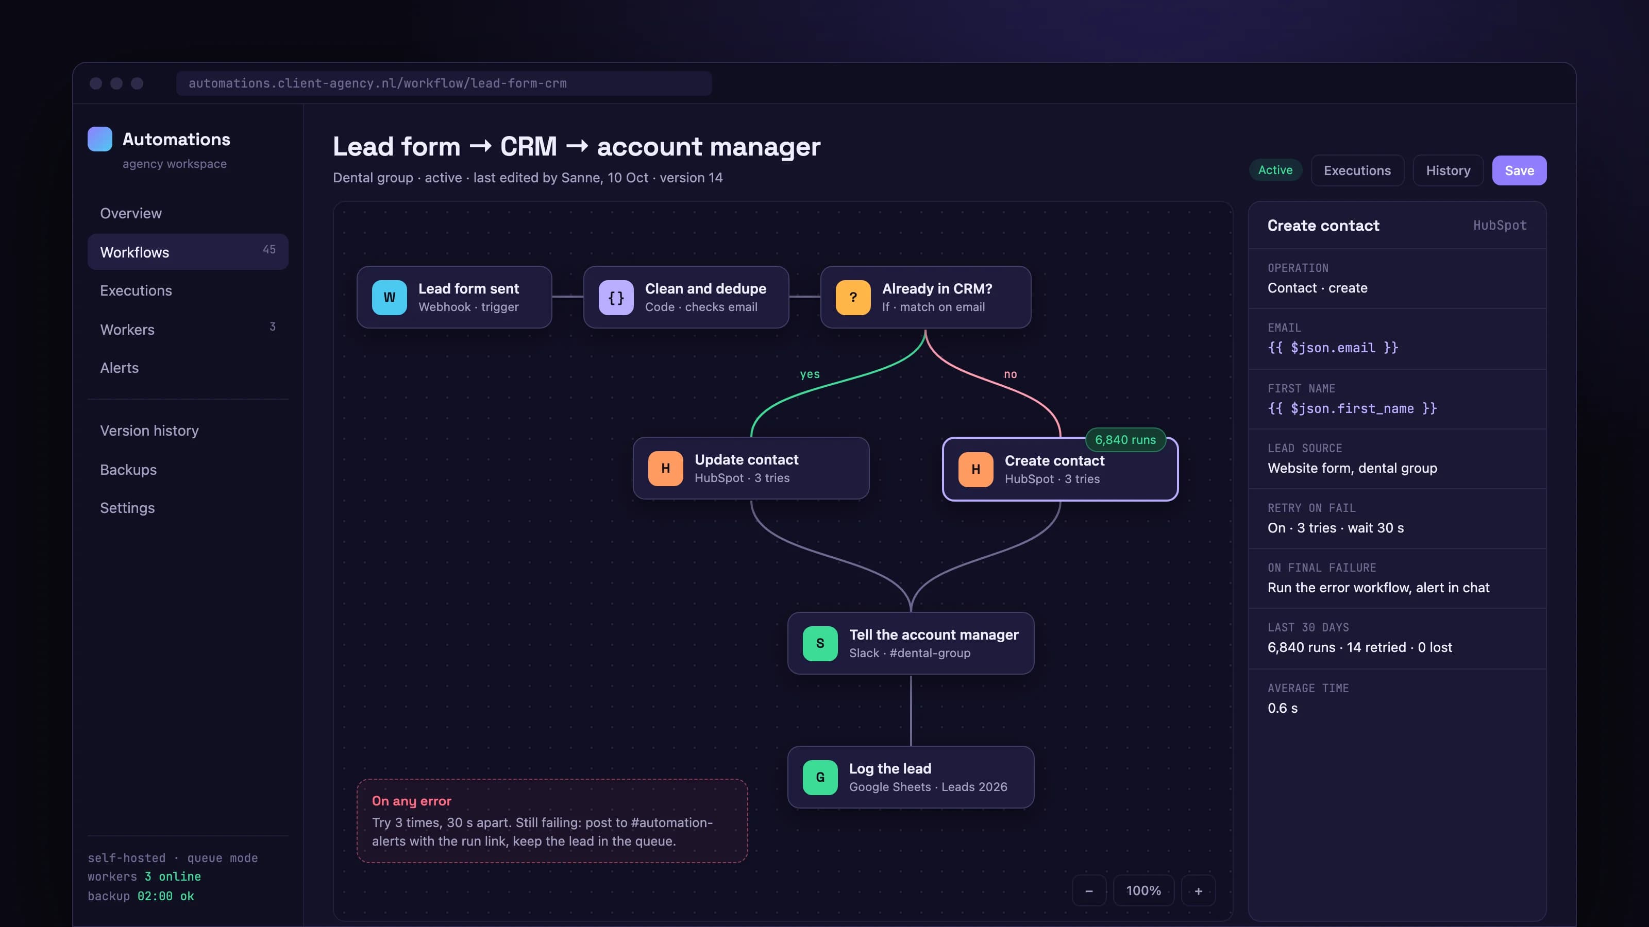Select Workflows in the sidebar

[188, 252]
